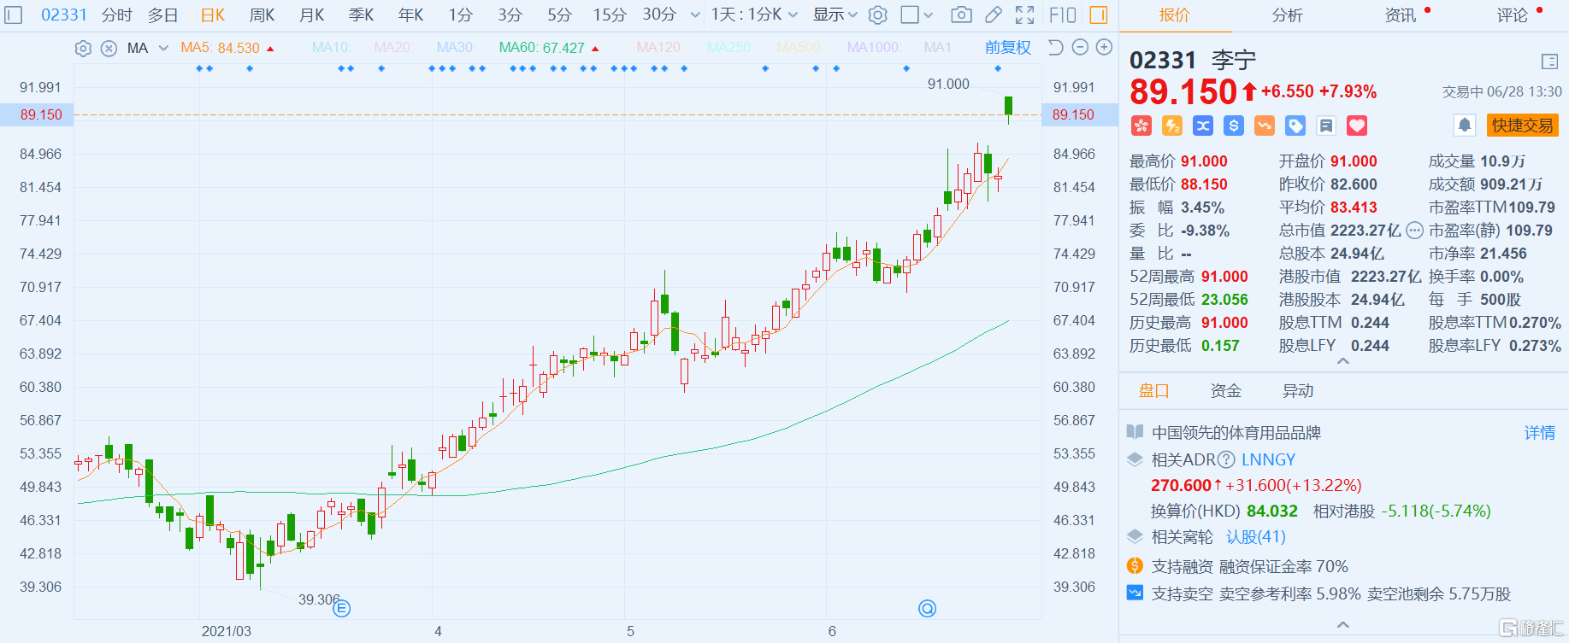Open the 评论 comments tab

[1512, 15]
